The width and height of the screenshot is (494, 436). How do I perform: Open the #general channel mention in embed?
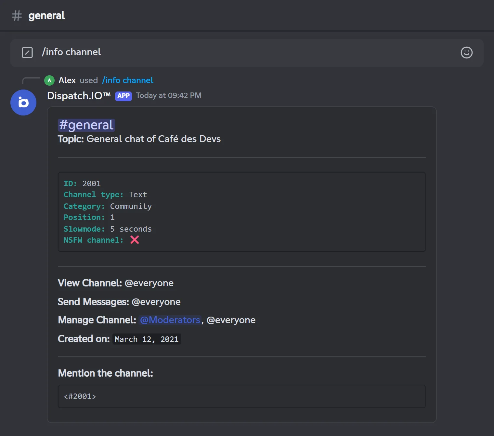(86, 125)
